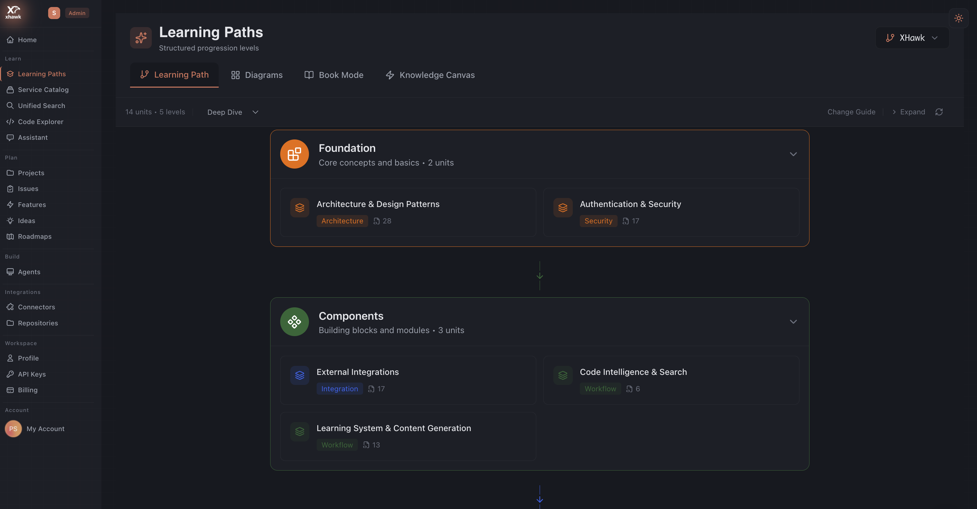Collapse the Foundation section chevron
Screen dimensions: 977x509
[x=793, y=154]
